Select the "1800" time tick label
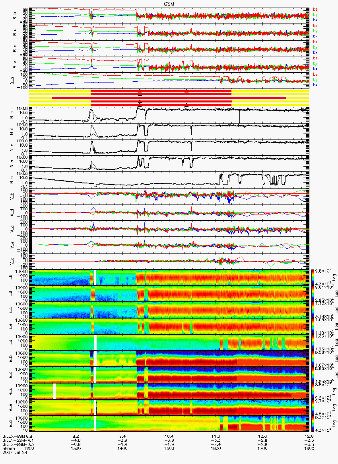Screen dimensions: 338x464 coord(309,448)
